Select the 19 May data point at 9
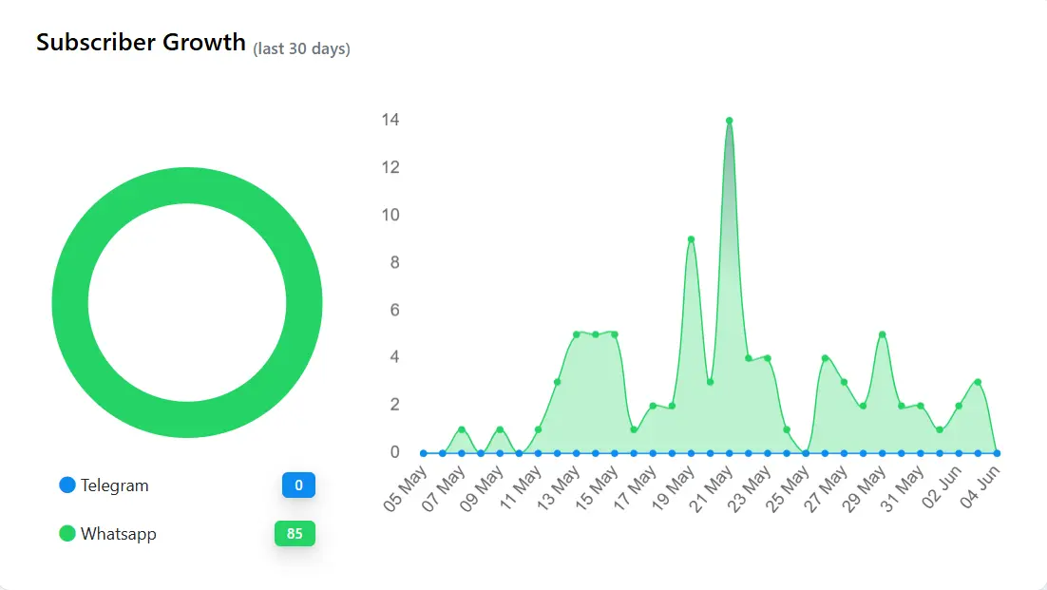The height and width of the screenshot is (590, 1047). pyautogui.click(x=691, y=239)
